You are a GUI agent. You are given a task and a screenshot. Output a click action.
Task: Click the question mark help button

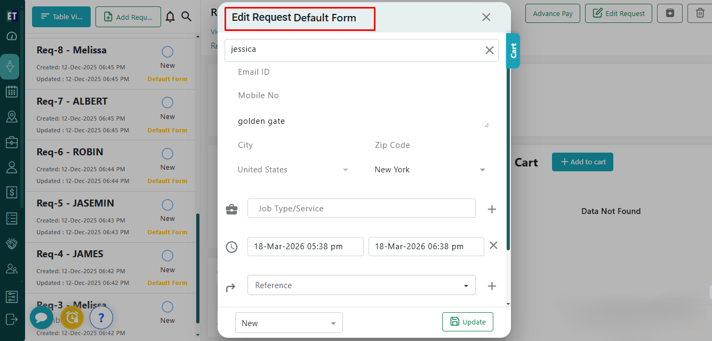click(101, 318)
